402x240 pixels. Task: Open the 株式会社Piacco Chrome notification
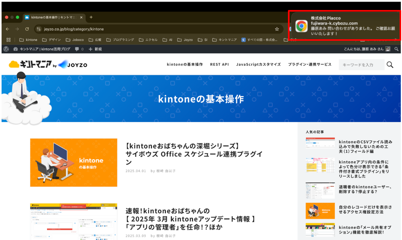tap(345, 26)
